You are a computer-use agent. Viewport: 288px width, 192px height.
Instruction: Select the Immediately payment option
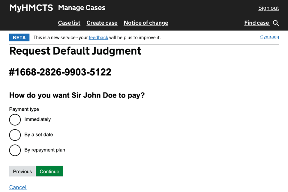pos(15,119)
